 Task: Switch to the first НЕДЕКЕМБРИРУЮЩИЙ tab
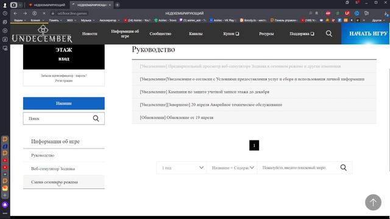coord(48,5)
